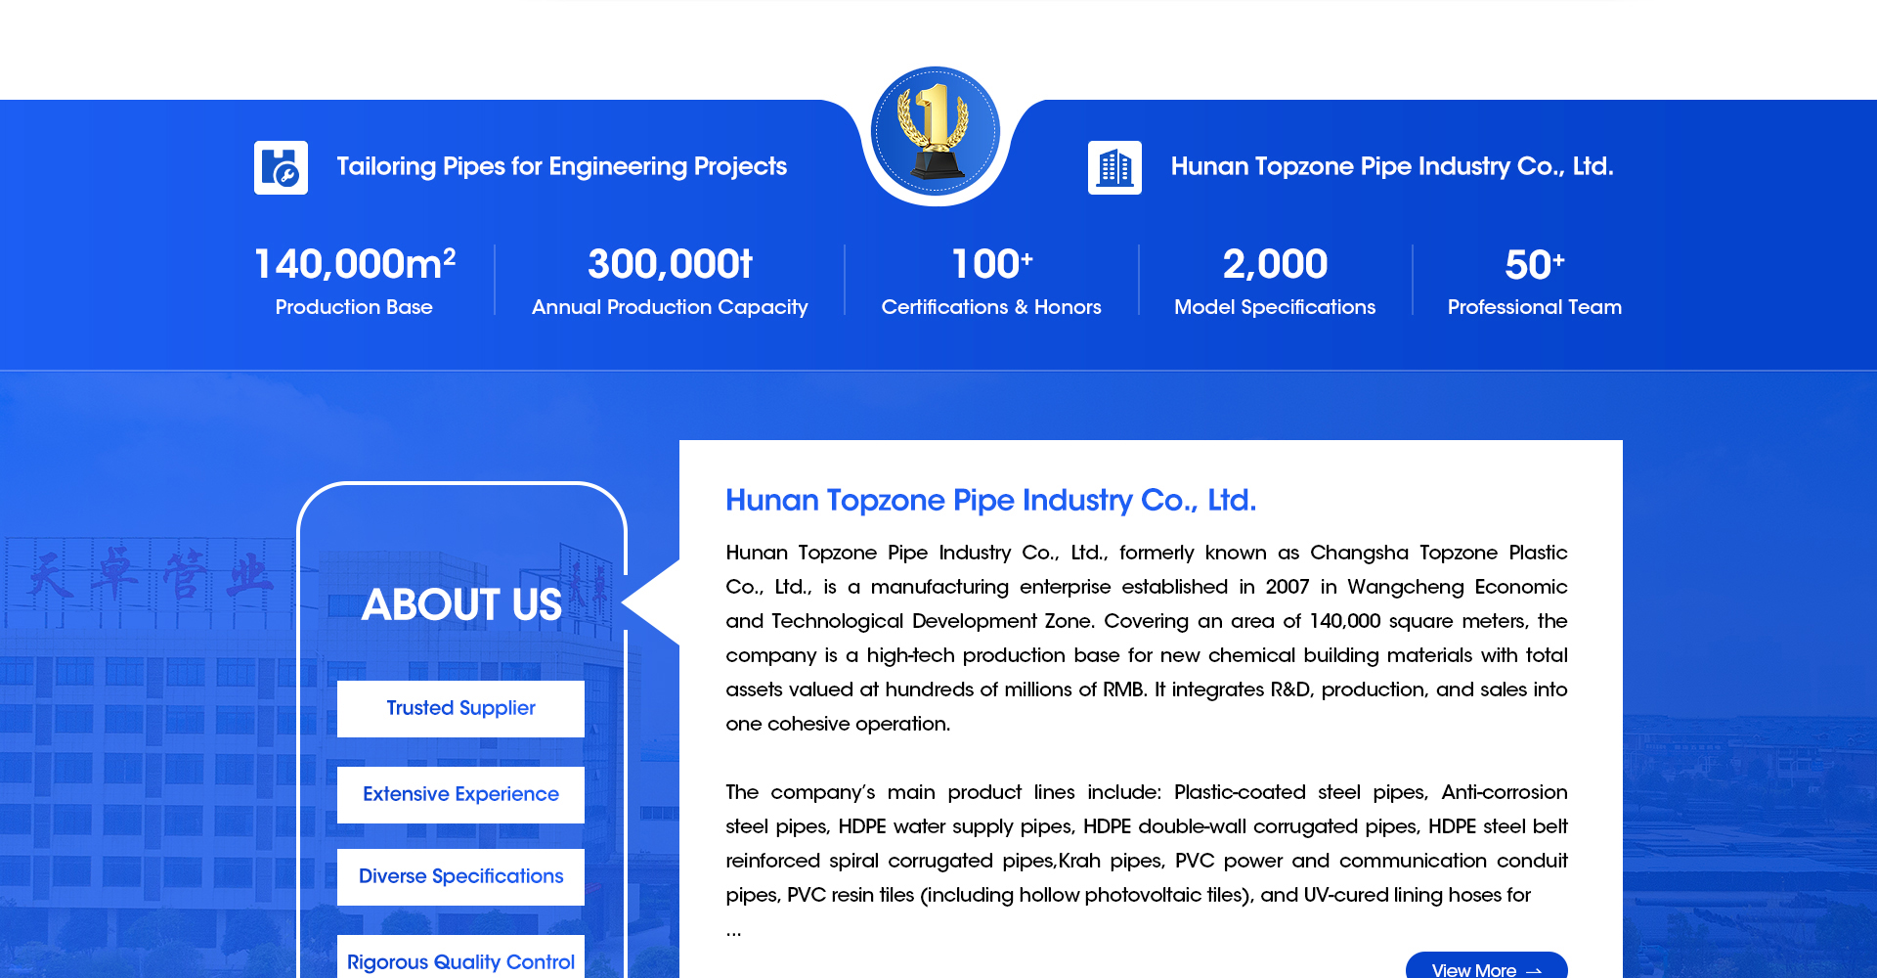Click the white Hunan Topzone banner title
This screenshot has width=1877, height=978.
coord(1391,166)
